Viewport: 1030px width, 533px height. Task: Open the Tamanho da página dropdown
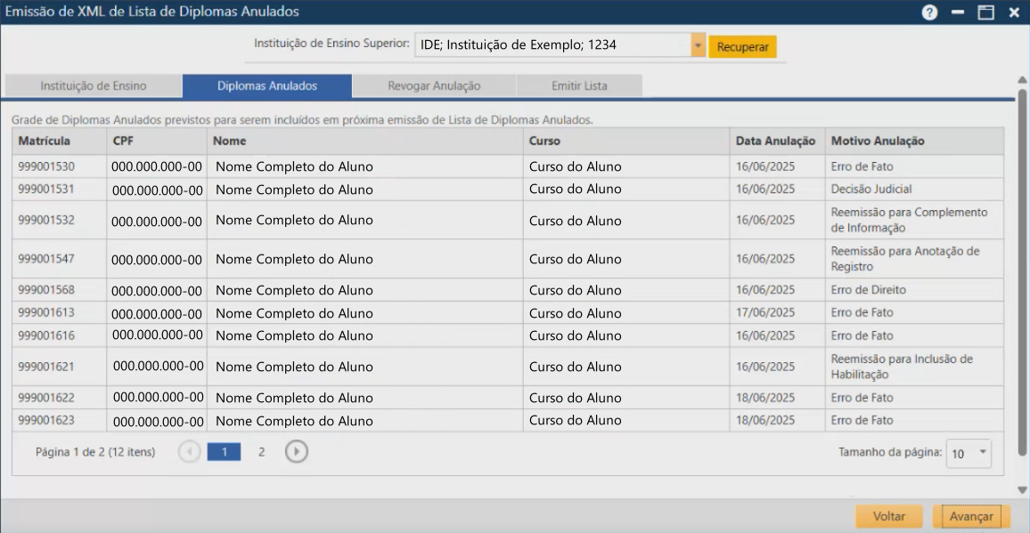pyautogui.click(x=969, y=454)
